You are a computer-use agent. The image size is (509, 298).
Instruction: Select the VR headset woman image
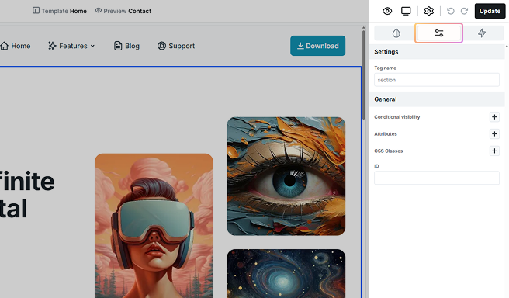[x=154, y=226]
